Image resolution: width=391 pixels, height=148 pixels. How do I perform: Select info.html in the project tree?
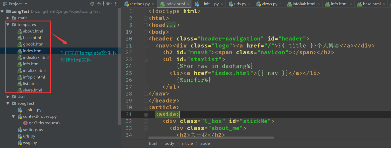coord(31,64)
